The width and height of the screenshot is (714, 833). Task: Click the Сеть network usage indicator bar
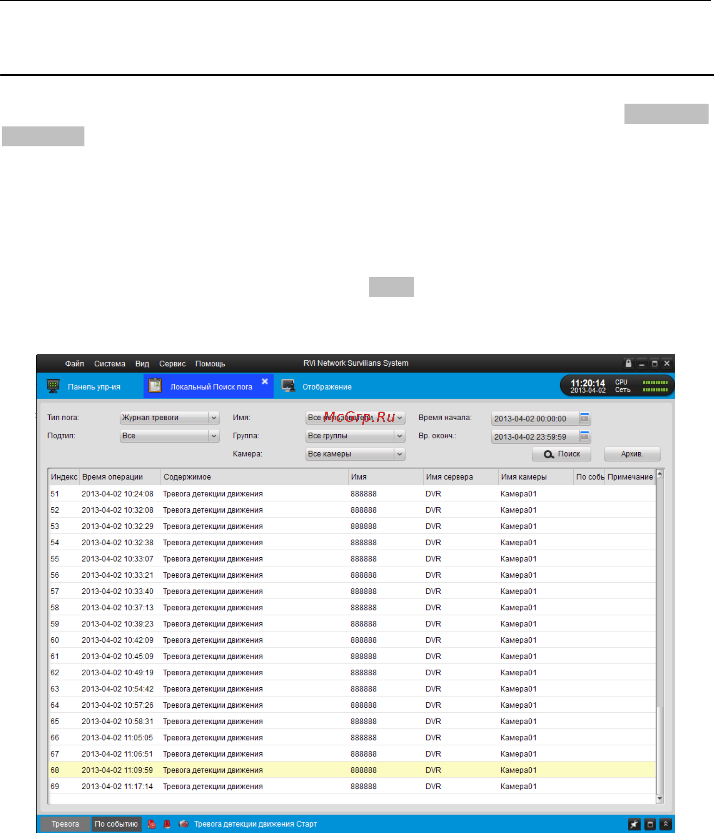point(655,390)
